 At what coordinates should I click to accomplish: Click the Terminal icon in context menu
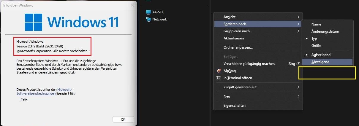pos(219,78)
